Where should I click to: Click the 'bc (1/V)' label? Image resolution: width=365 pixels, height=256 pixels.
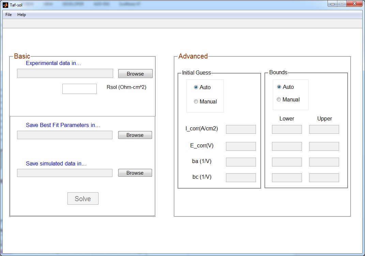tap(202, 177)
